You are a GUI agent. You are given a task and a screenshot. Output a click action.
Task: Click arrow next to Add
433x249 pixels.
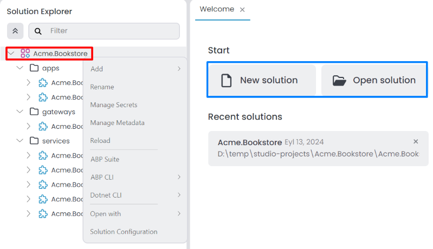[179, 69]
